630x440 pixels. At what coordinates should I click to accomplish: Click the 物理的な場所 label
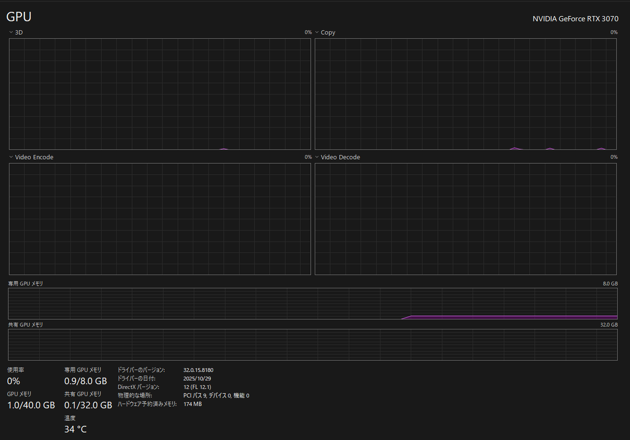pyautogui.click(x=135, y=395)
